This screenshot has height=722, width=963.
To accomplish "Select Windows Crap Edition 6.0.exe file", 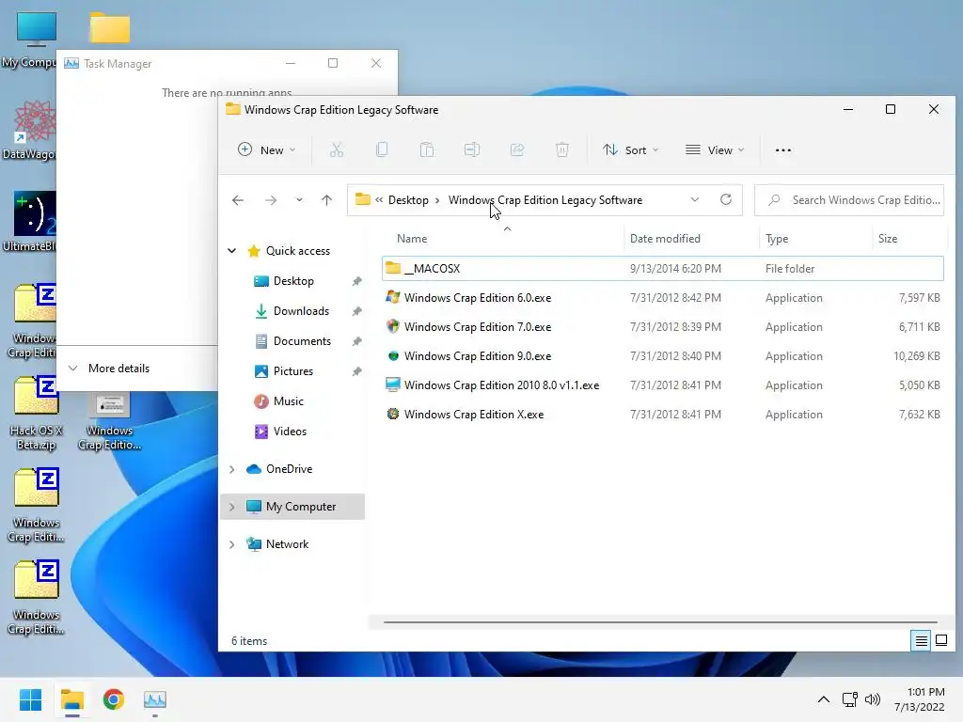I will point(663,298).
